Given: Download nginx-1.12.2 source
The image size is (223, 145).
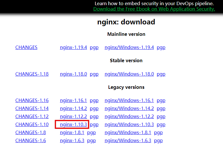Looking at the screenshot, I should click(x=73, y=117).
